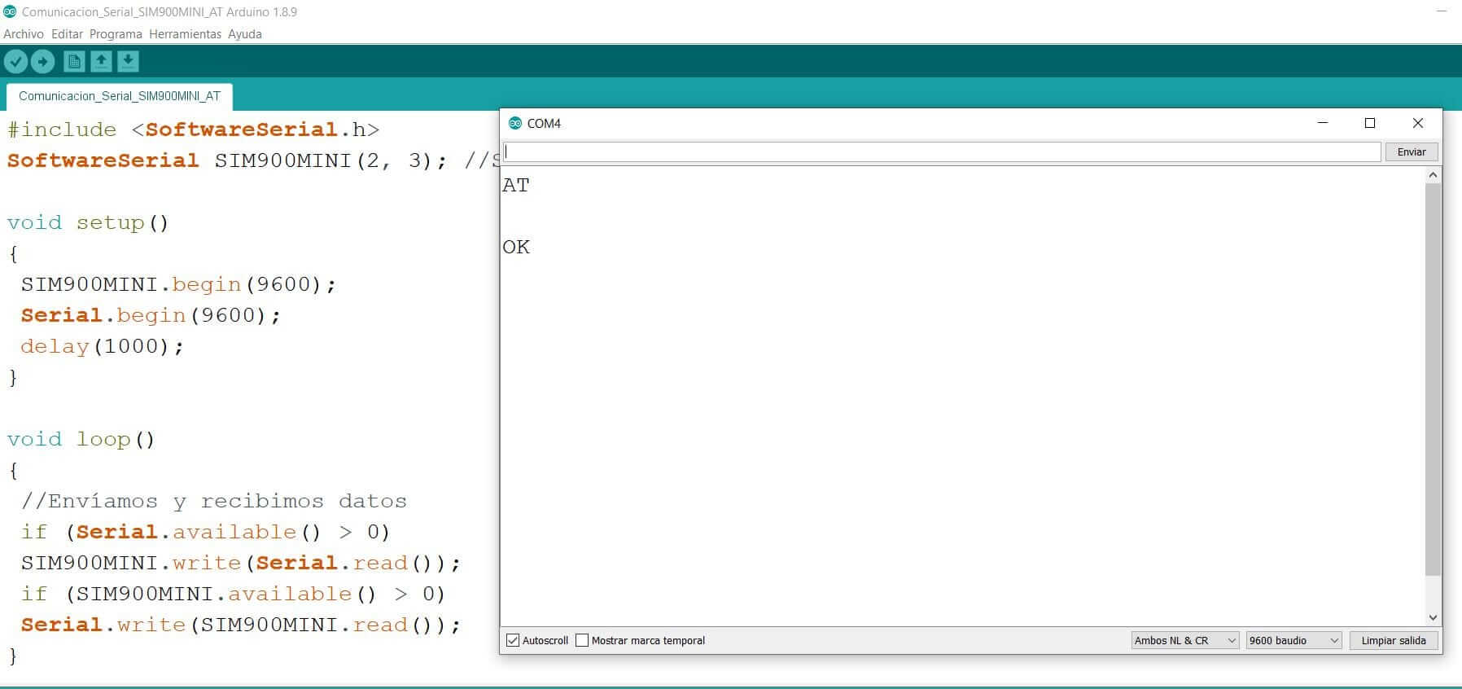Save the sketch with the Save icon
The width and height of the screenshot is (1462, 689).
(128, 61)
